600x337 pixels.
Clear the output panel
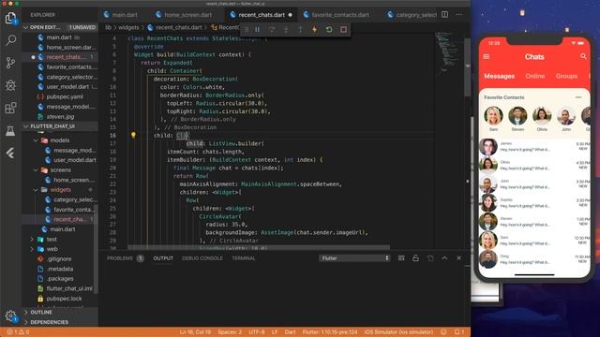[401, 258]
